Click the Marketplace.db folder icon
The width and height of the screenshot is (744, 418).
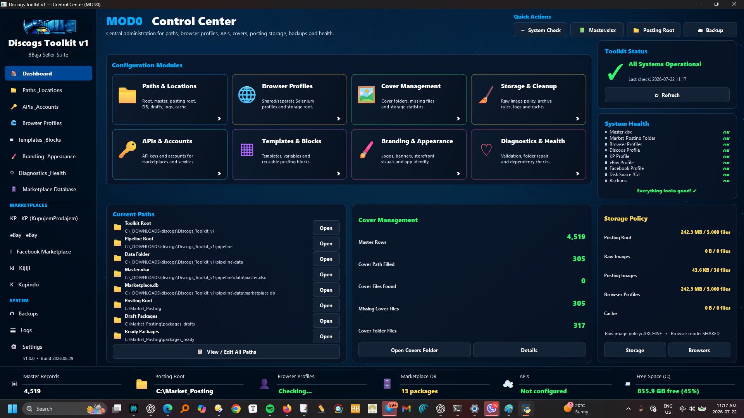117,289
